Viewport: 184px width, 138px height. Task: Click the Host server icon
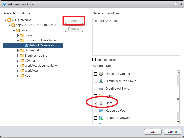101,103
